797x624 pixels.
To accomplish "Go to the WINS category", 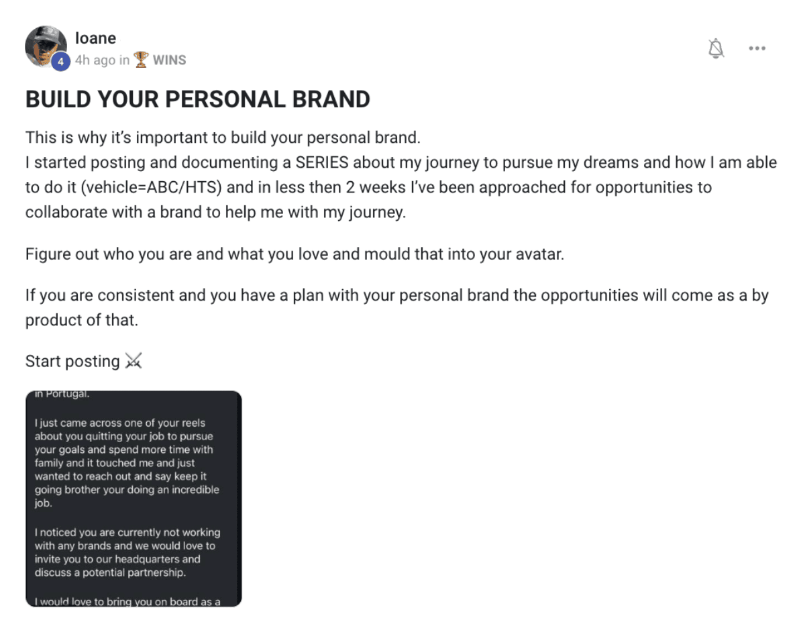I will click(169, 60).
